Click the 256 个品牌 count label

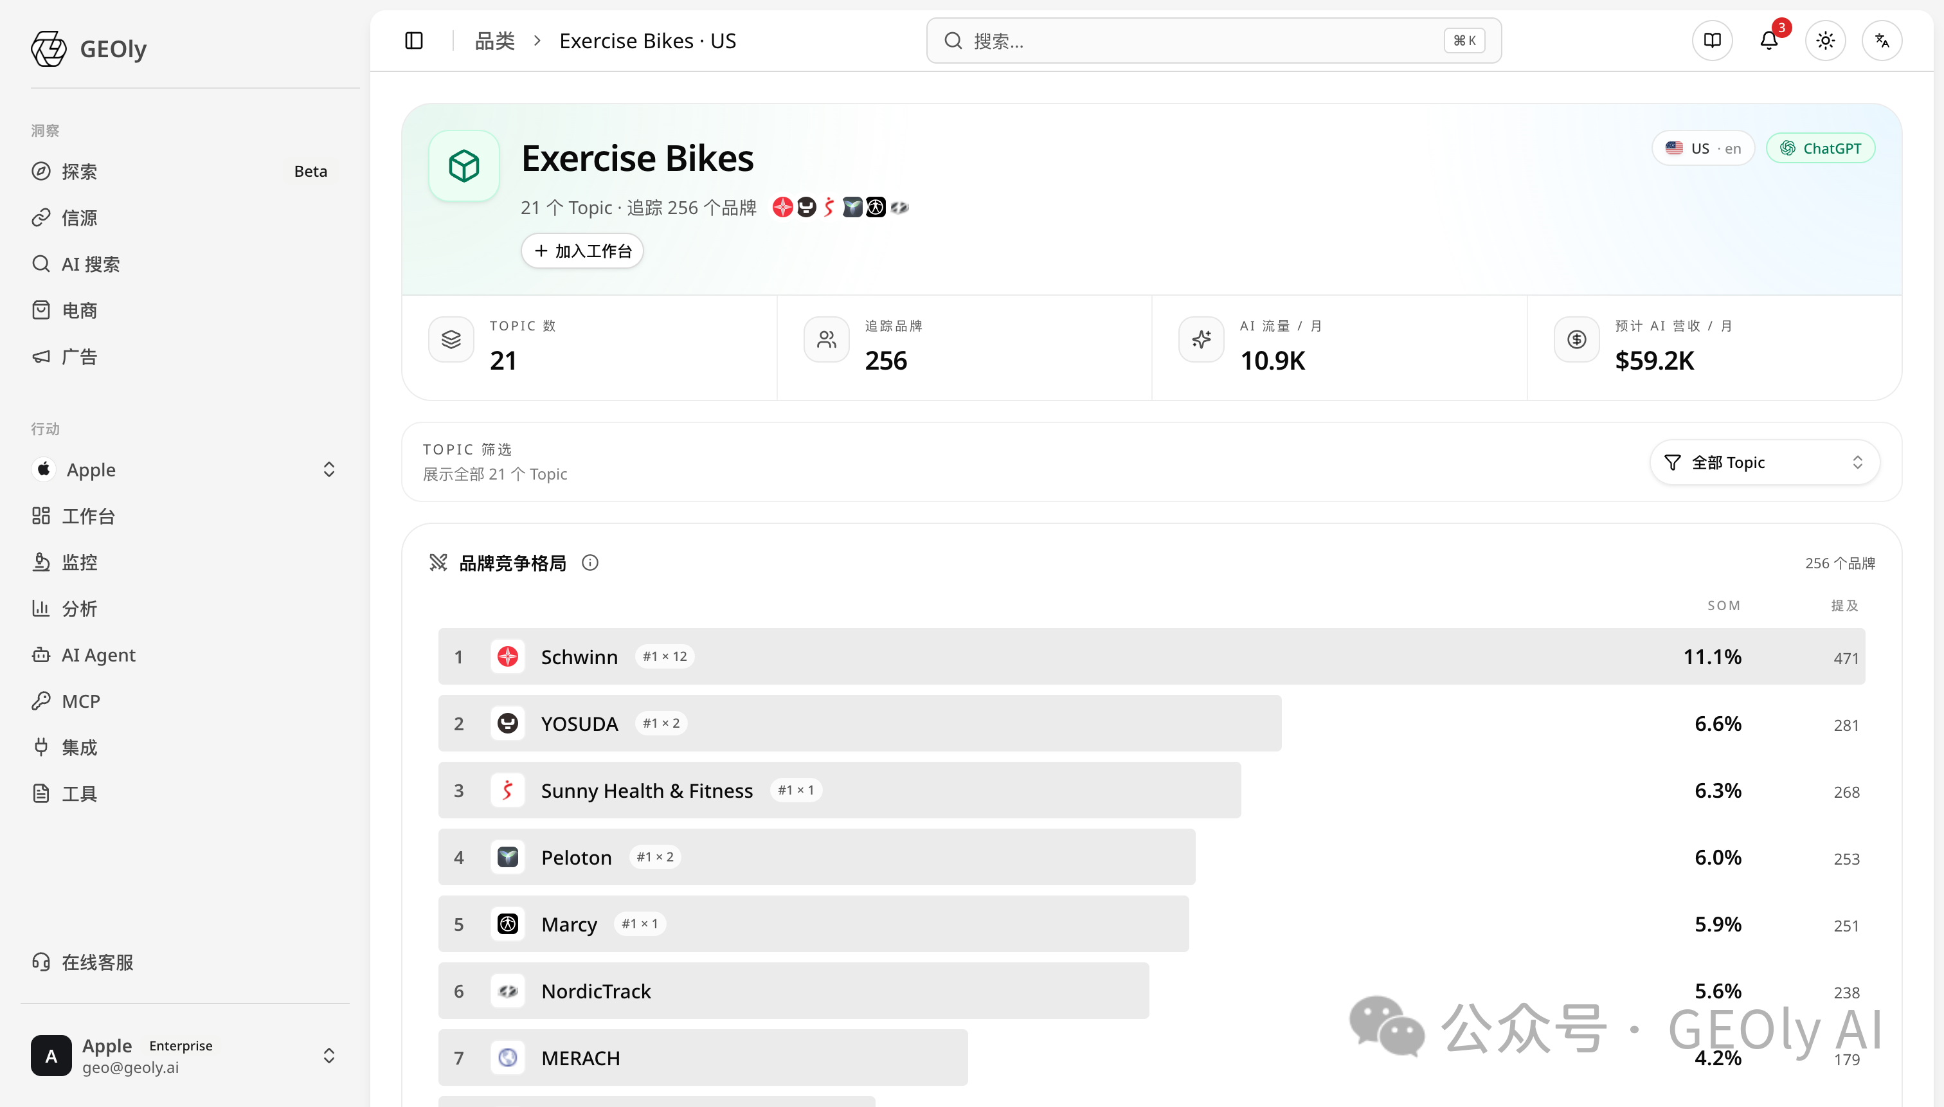pyautogui.click(x=1841, y=562)
